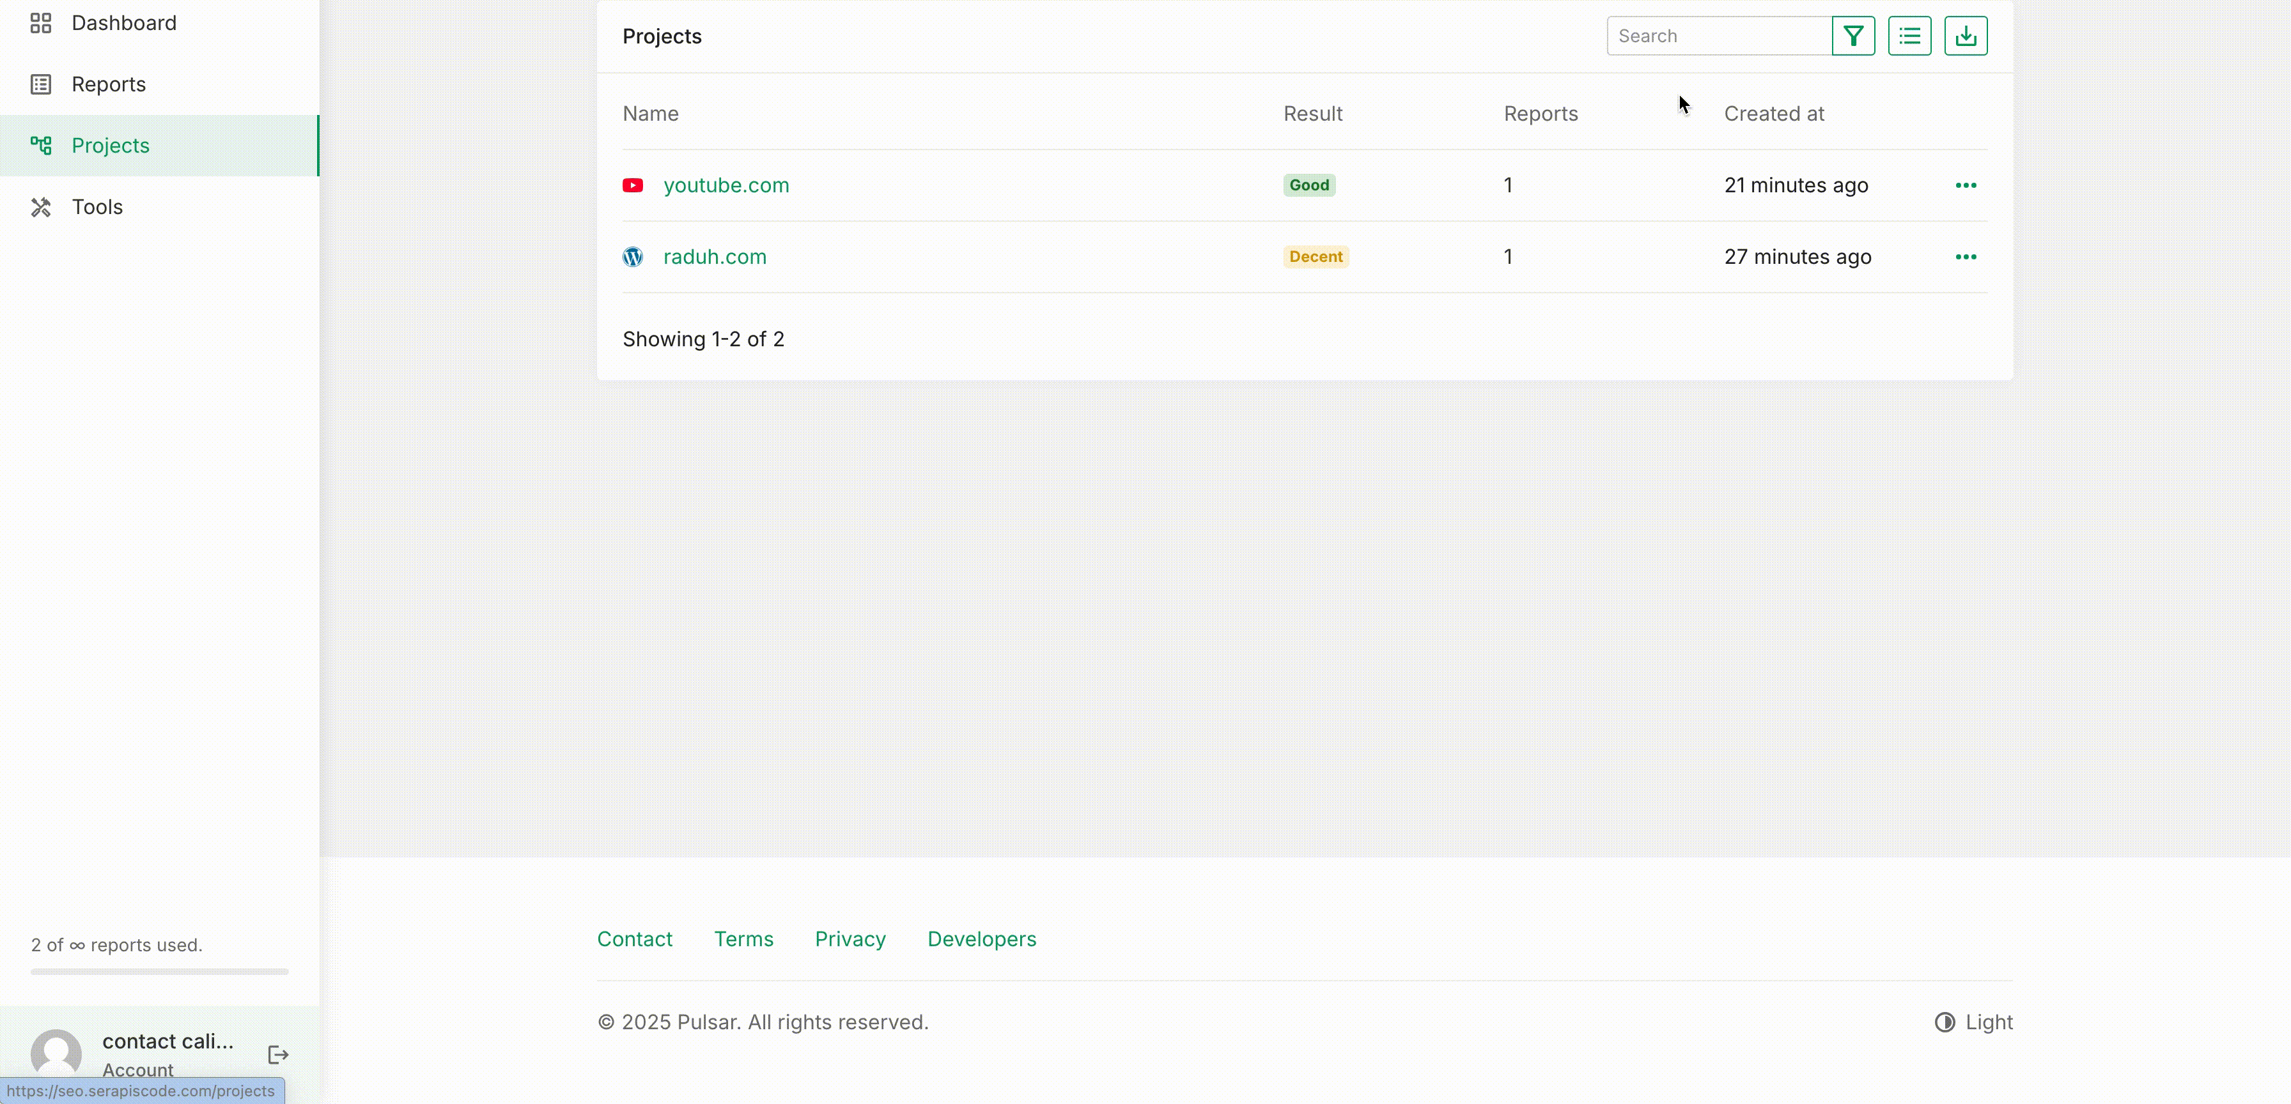This screenshot has height=1104, width=2291.
Task: Focus the projects Search field
Action: pyautogui.click(x=1719, y=36)
